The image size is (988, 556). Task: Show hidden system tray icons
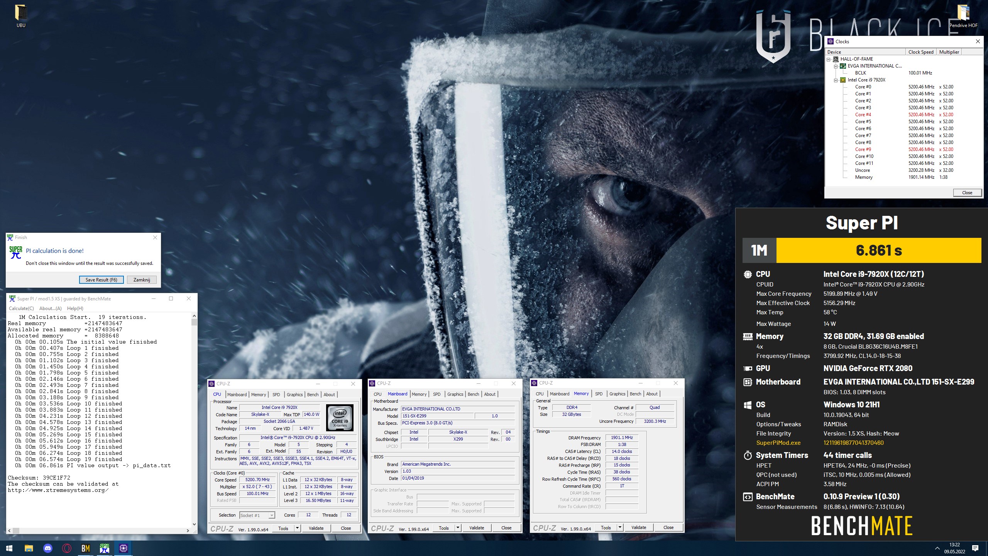coord(937,548)
